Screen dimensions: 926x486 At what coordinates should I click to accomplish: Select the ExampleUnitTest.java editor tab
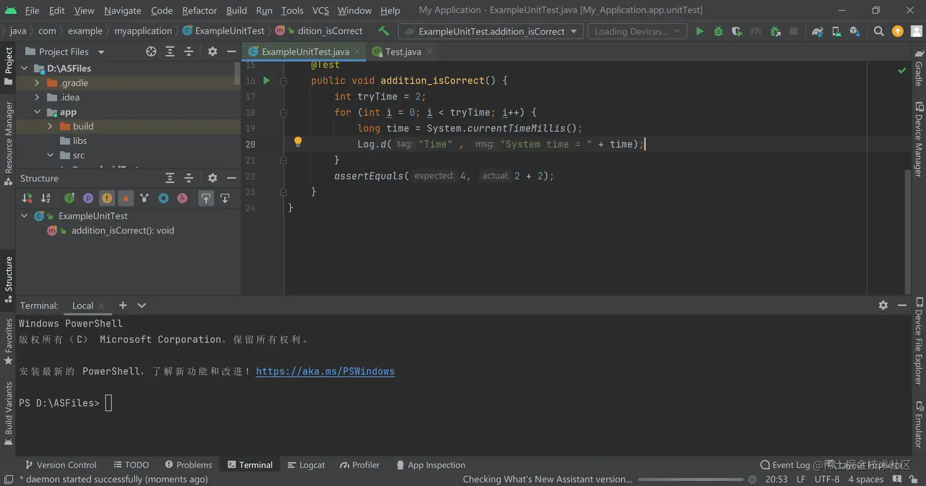(x=304, y=51)
